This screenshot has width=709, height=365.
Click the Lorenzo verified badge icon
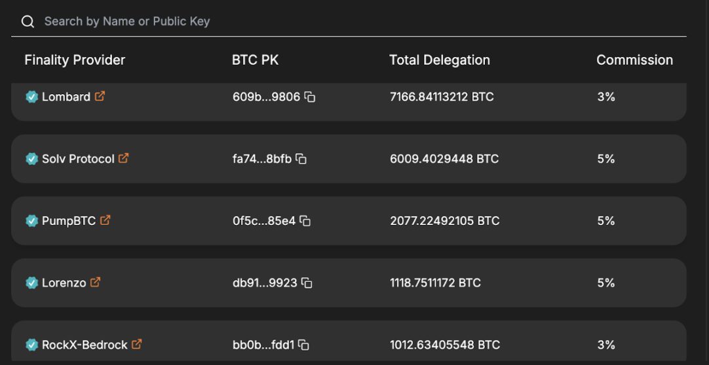[31, 283]
